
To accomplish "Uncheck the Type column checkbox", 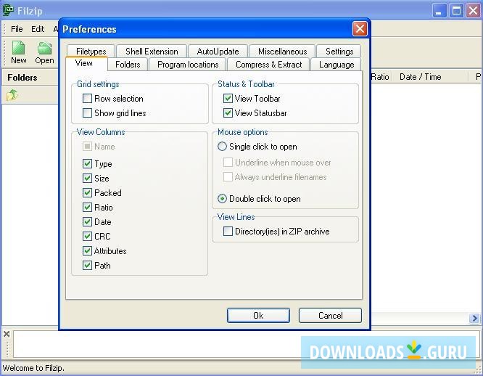I will click(87, 163).
